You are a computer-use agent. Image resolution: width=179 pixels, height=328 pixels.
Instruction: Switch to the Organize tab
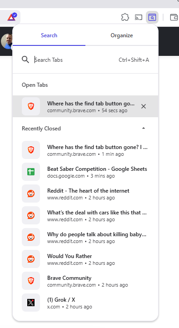122,35
